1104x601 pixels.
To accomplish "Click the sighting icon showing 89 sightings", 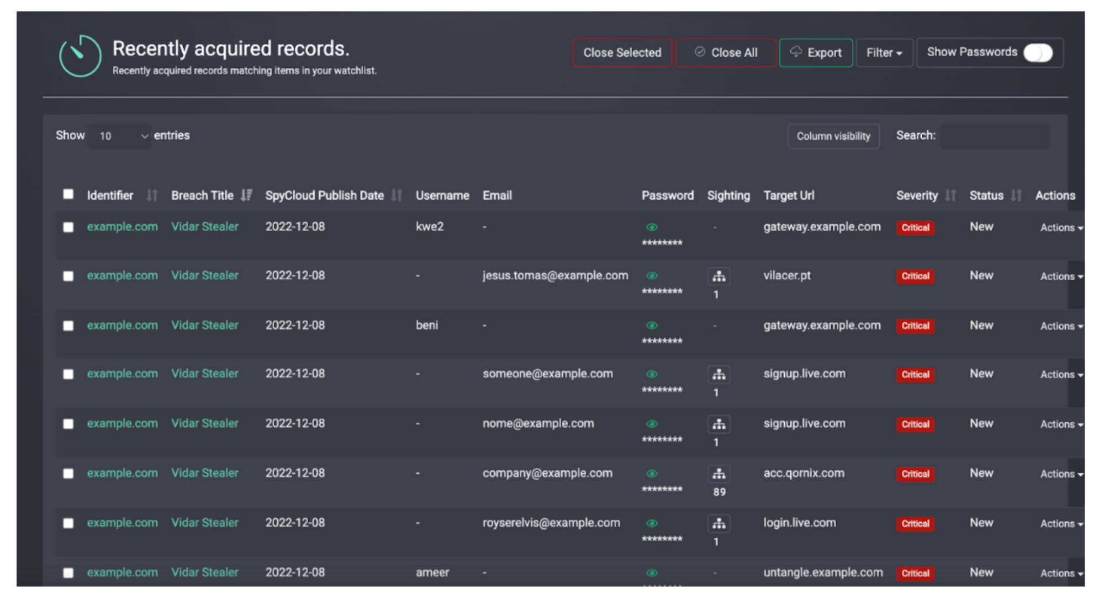I will pos(719,474).
